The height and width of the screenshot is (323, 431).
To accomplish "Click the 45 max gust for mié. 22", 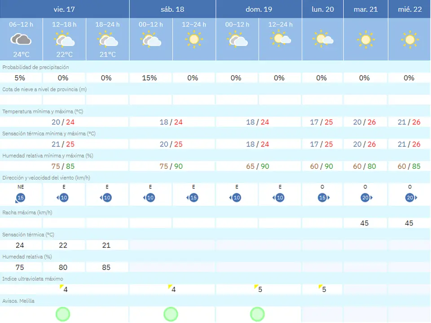I will (409, 223).
